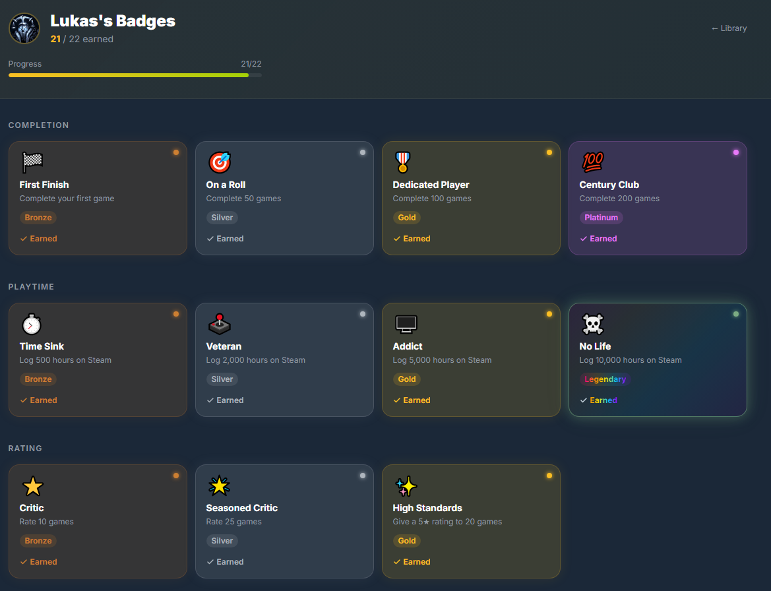771x591 pixels.
Task: Click Lukas's profile avatar
Action: (x=24, y=28)
